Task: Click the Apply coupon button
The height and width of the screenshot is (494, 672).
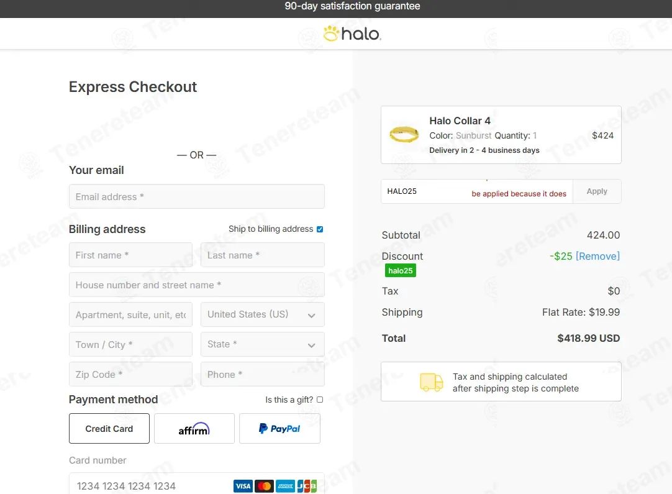Action: 597,191
